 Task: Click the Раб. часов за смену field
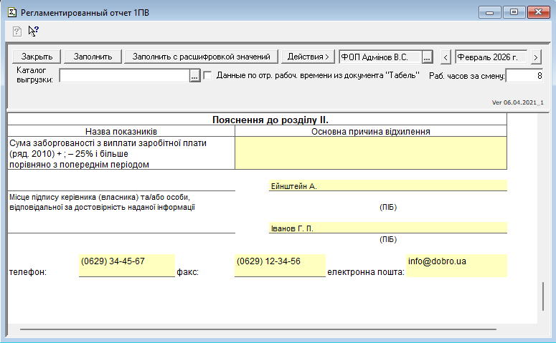(524, 76)
